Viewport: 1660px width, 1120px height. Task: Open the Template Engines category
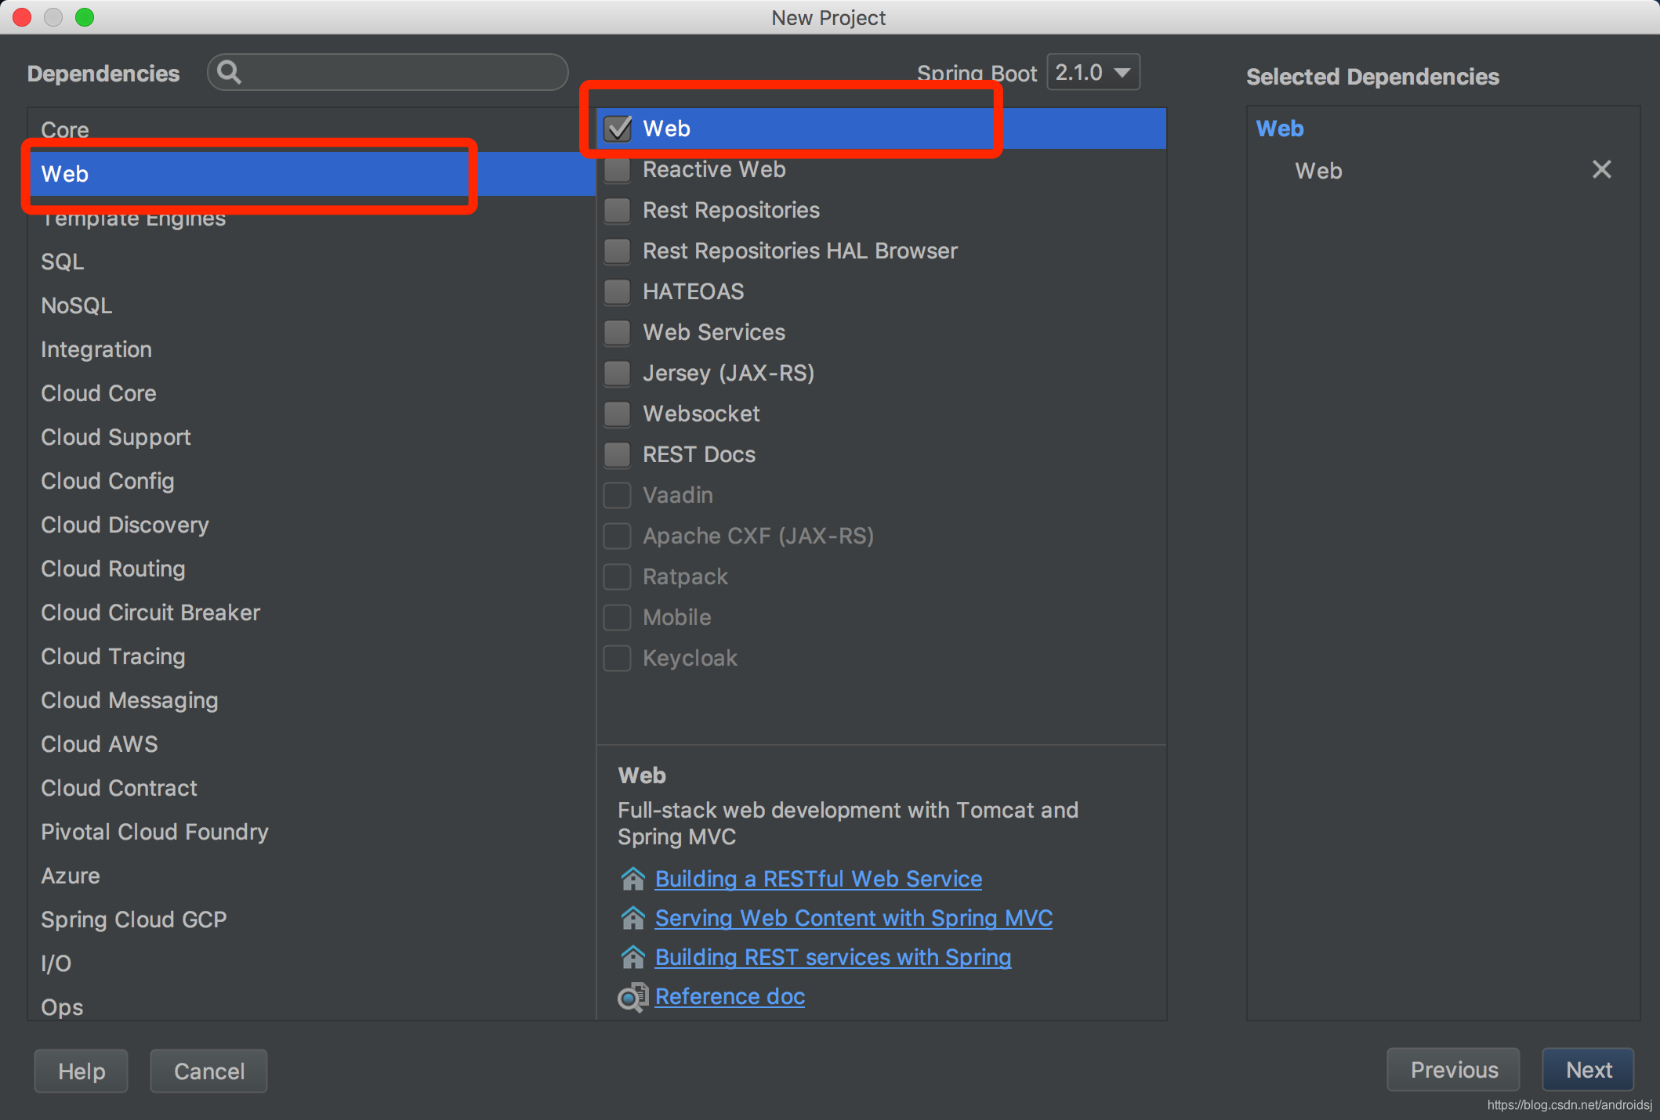[133, 219]
